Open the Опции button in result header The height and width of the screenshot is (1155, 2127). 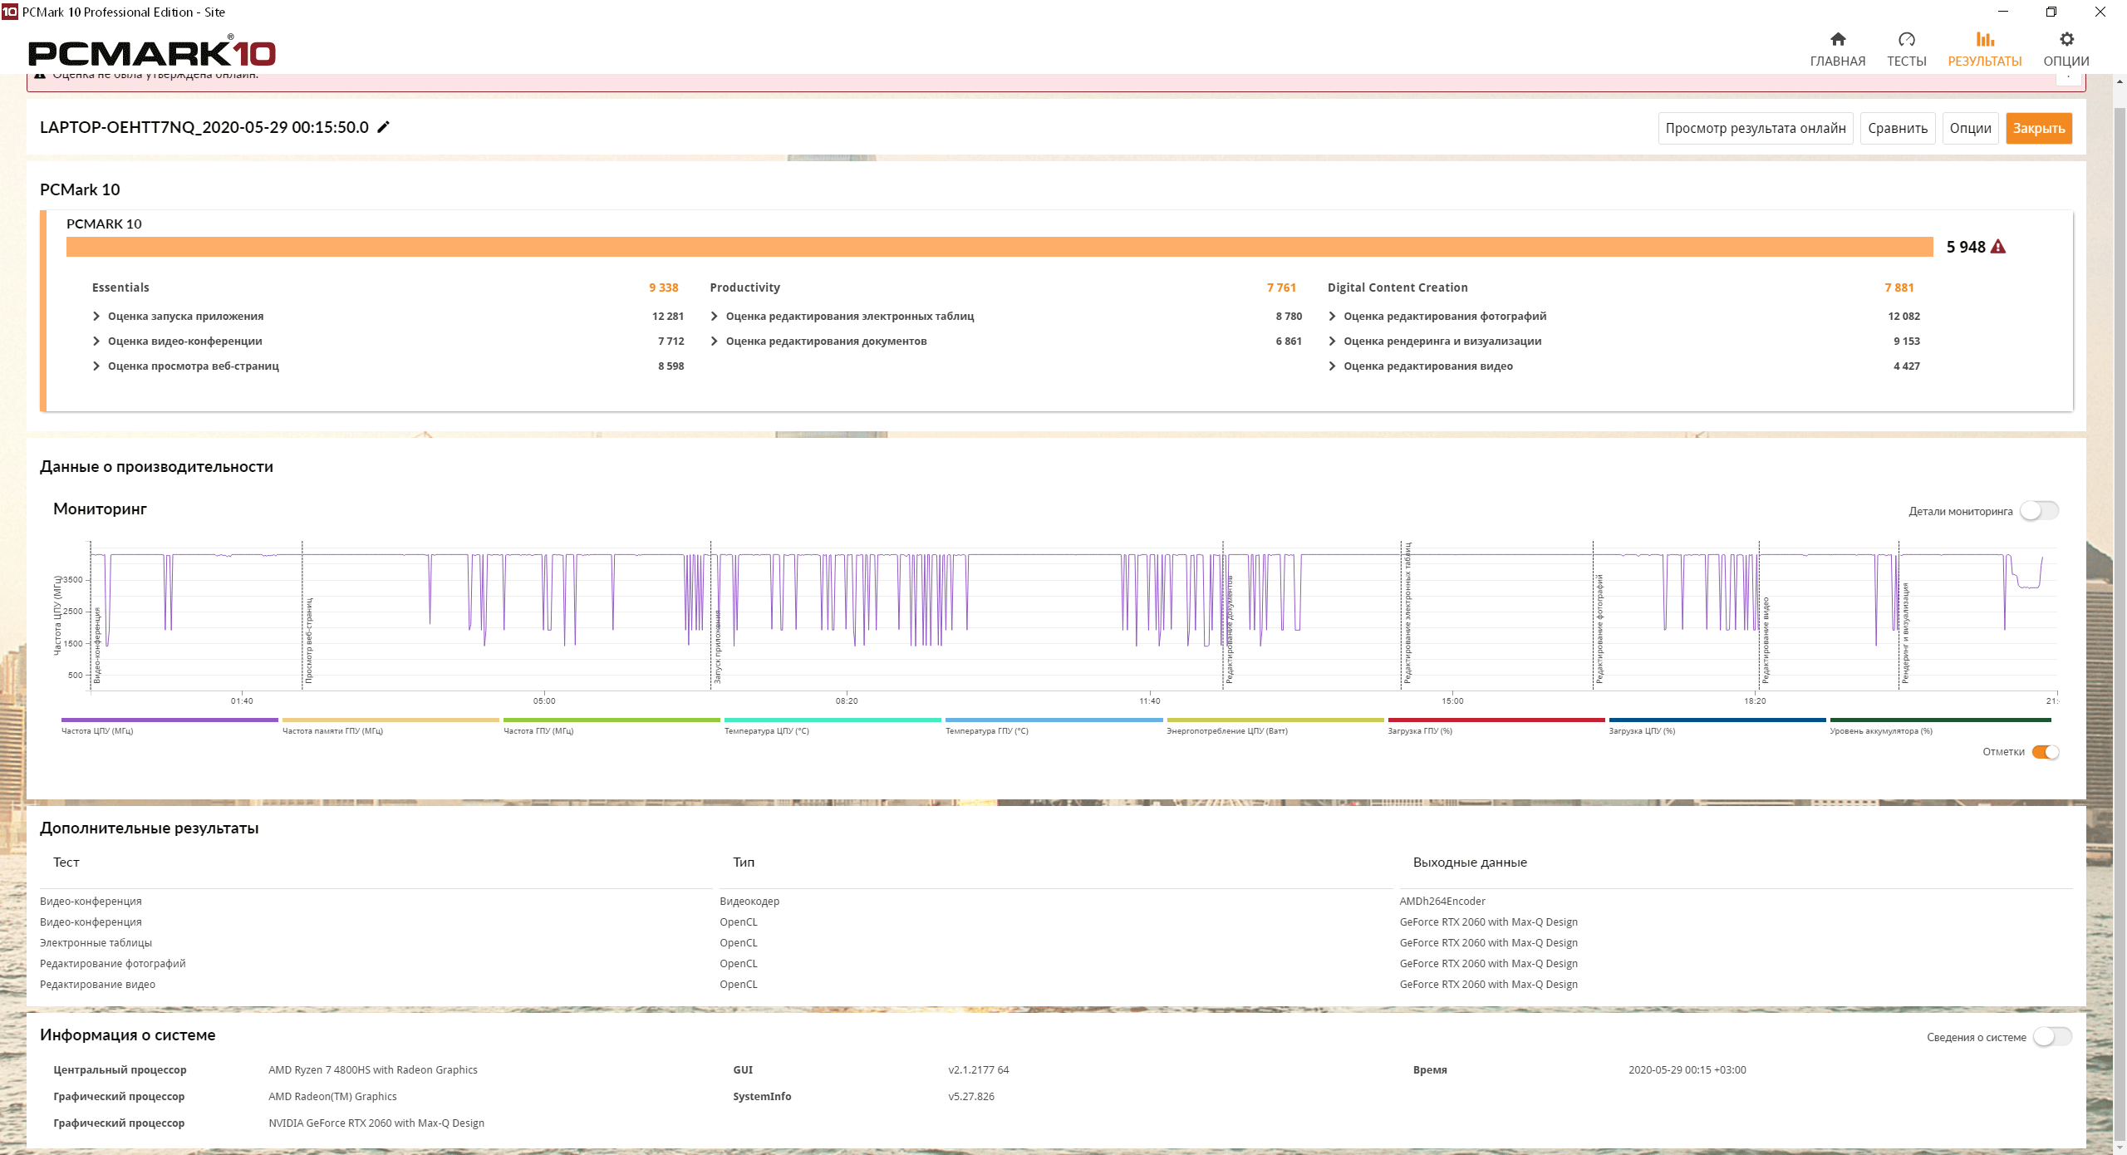(1970, 128)
